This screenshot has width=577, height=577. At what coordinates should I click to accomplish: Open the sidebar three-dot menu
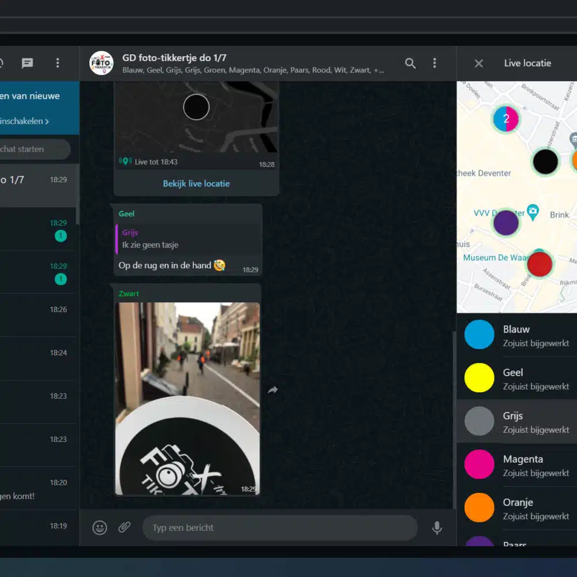[x=57, y=63]
